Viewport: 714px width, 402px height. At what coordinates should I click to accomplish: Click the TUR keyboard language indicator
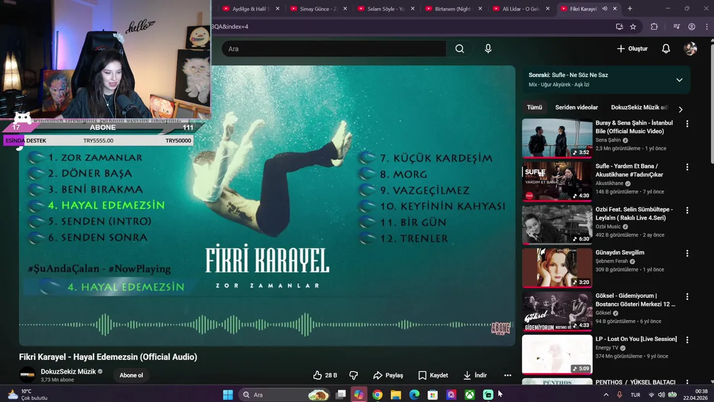pyautogui.click(x=635, y=395)
